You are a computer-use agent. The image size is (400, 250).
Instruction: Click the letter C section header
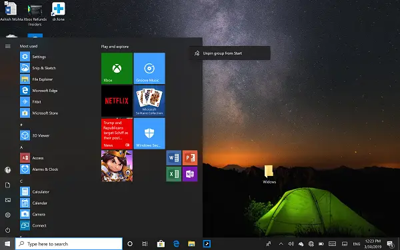[21, 181]
